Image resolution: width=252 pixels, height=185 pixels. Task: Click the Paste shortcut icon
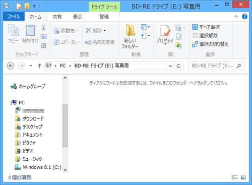pos(44,45)
